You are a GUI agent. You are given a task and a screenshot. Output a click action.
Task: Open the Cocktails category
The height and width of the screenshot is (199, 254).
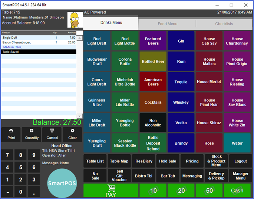coord(153,102)
